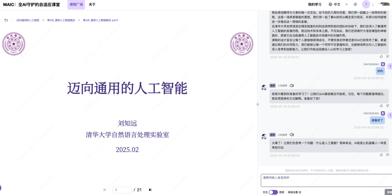Click the right Tsinghua University seal
This screenshot has width=392, height=195.
[x=242, y=44]
